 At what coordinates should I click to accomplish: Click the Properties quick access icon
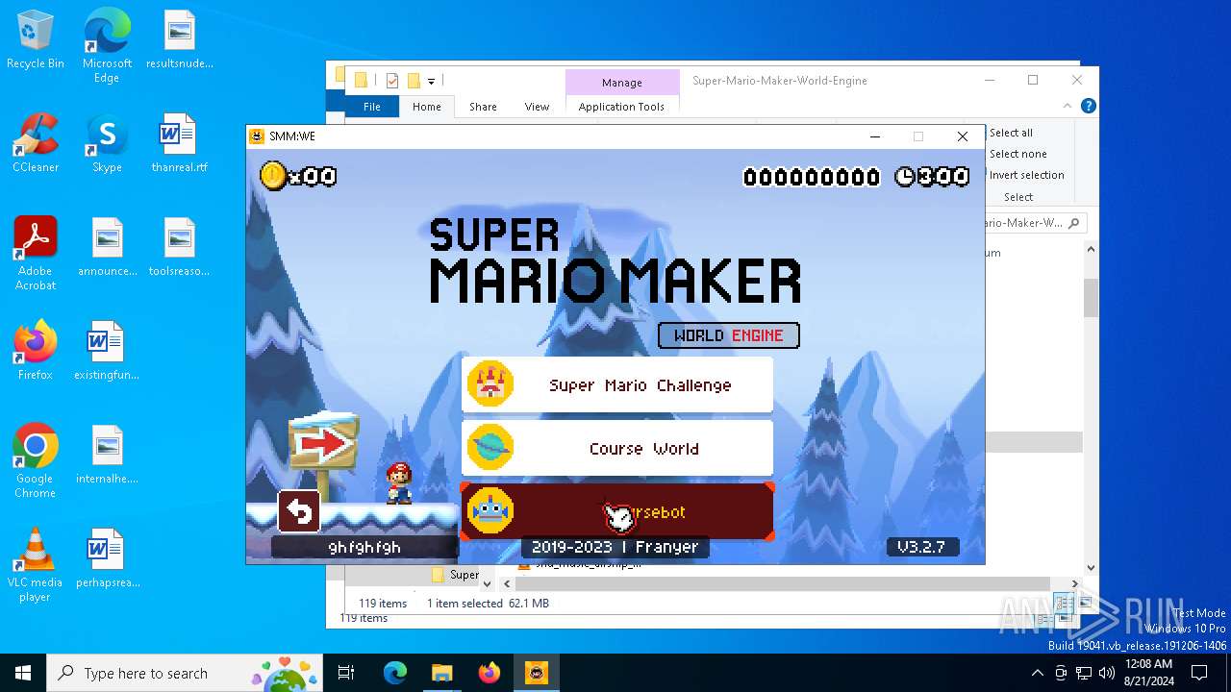(392, 81)
